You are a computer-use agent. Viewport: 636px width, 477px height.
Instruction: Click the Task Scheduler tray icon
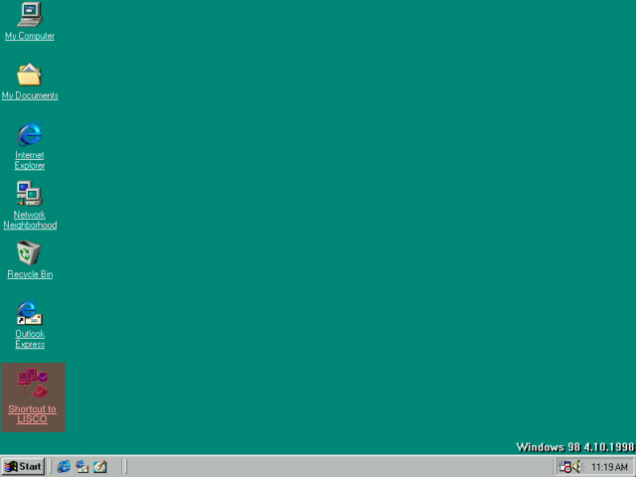tap(563, 466)
